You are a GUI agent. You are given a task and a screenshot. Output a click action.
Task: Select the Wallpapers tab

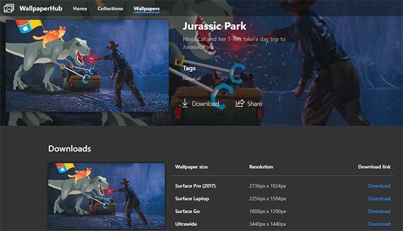pos(147,9)
